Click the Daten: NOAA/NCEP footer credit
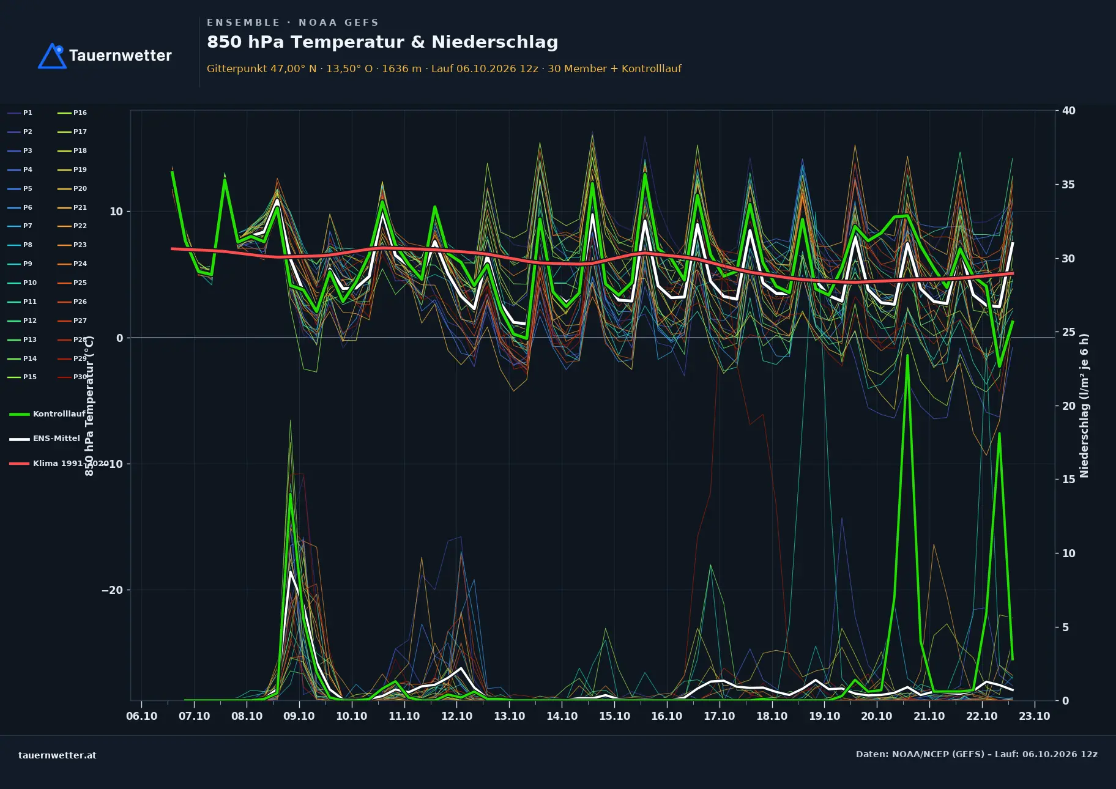Viewport: 1116px width, 789px height. [x=977, y=754]
